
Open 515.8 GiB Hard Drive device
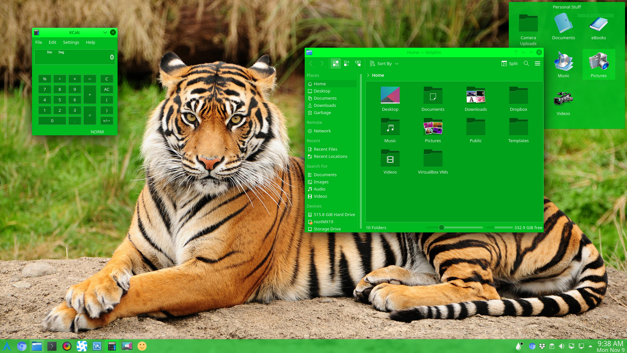click(331, 215)
